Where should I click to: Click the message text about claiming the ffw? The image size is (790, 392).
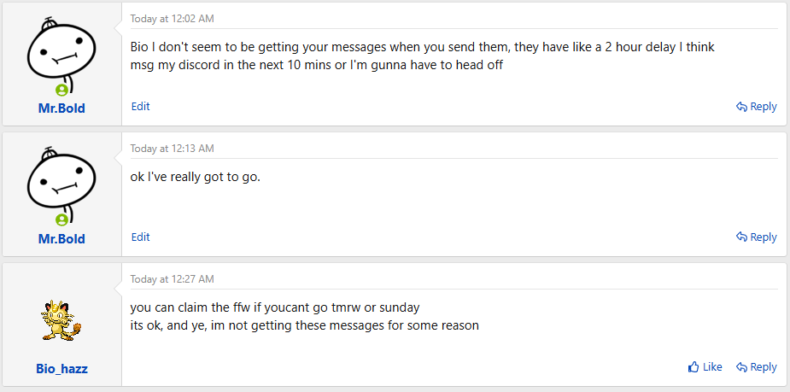275,307
